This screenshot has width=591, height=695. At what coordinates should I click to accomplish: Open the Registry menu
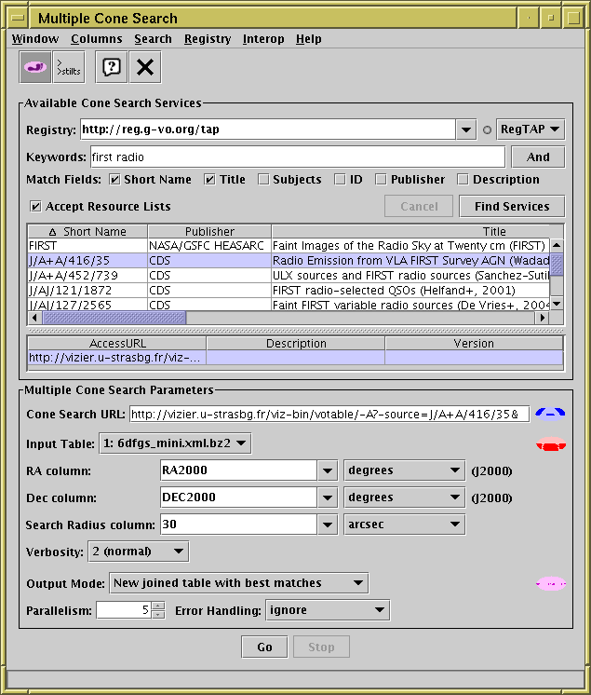click(207, 39)
